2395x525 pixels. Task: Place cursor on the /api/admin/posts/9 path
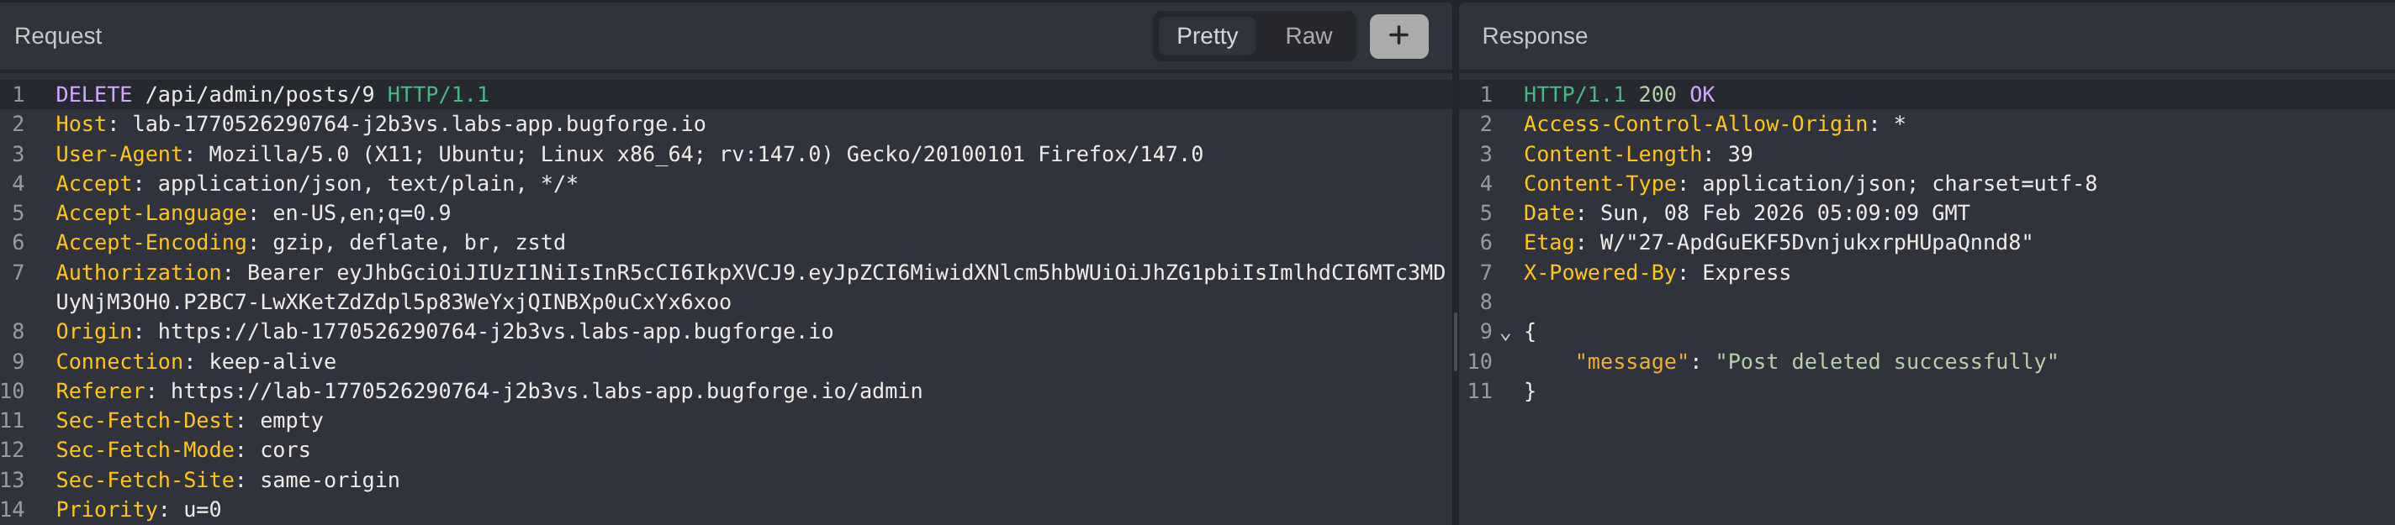pos(259,95)
